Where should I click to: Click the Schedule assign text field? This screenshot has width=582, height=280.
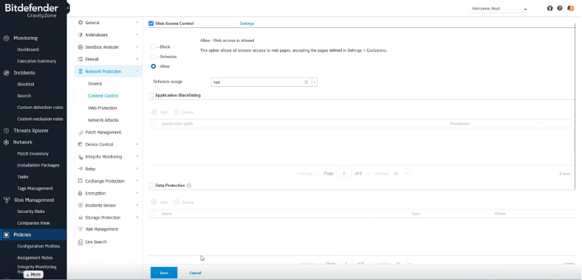[x=257, y=82]
